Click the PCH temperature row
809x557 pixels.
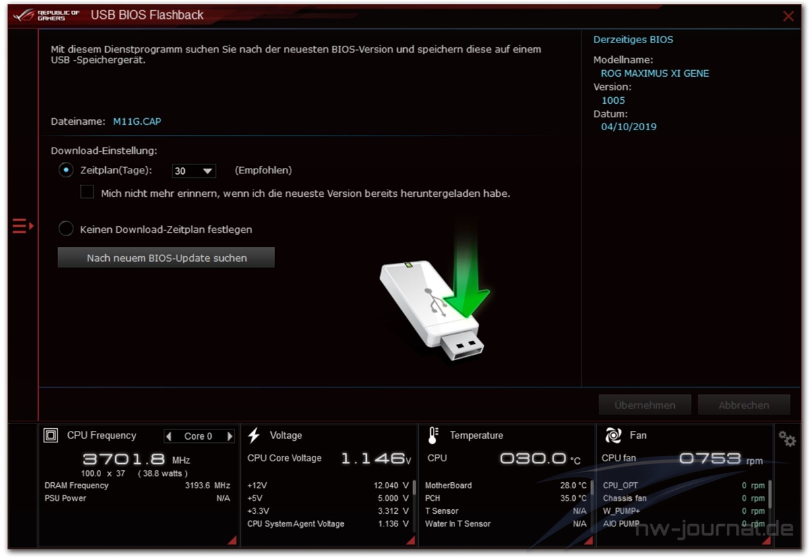pos(506,498)
